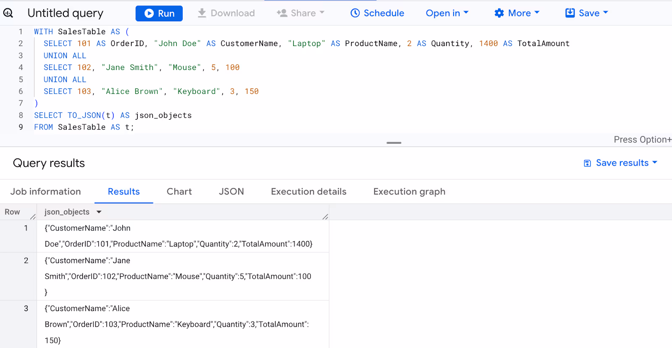Viewport: 672px width, 348px height.
Task: Click the json_objects column resize handle
Action: 325,216
